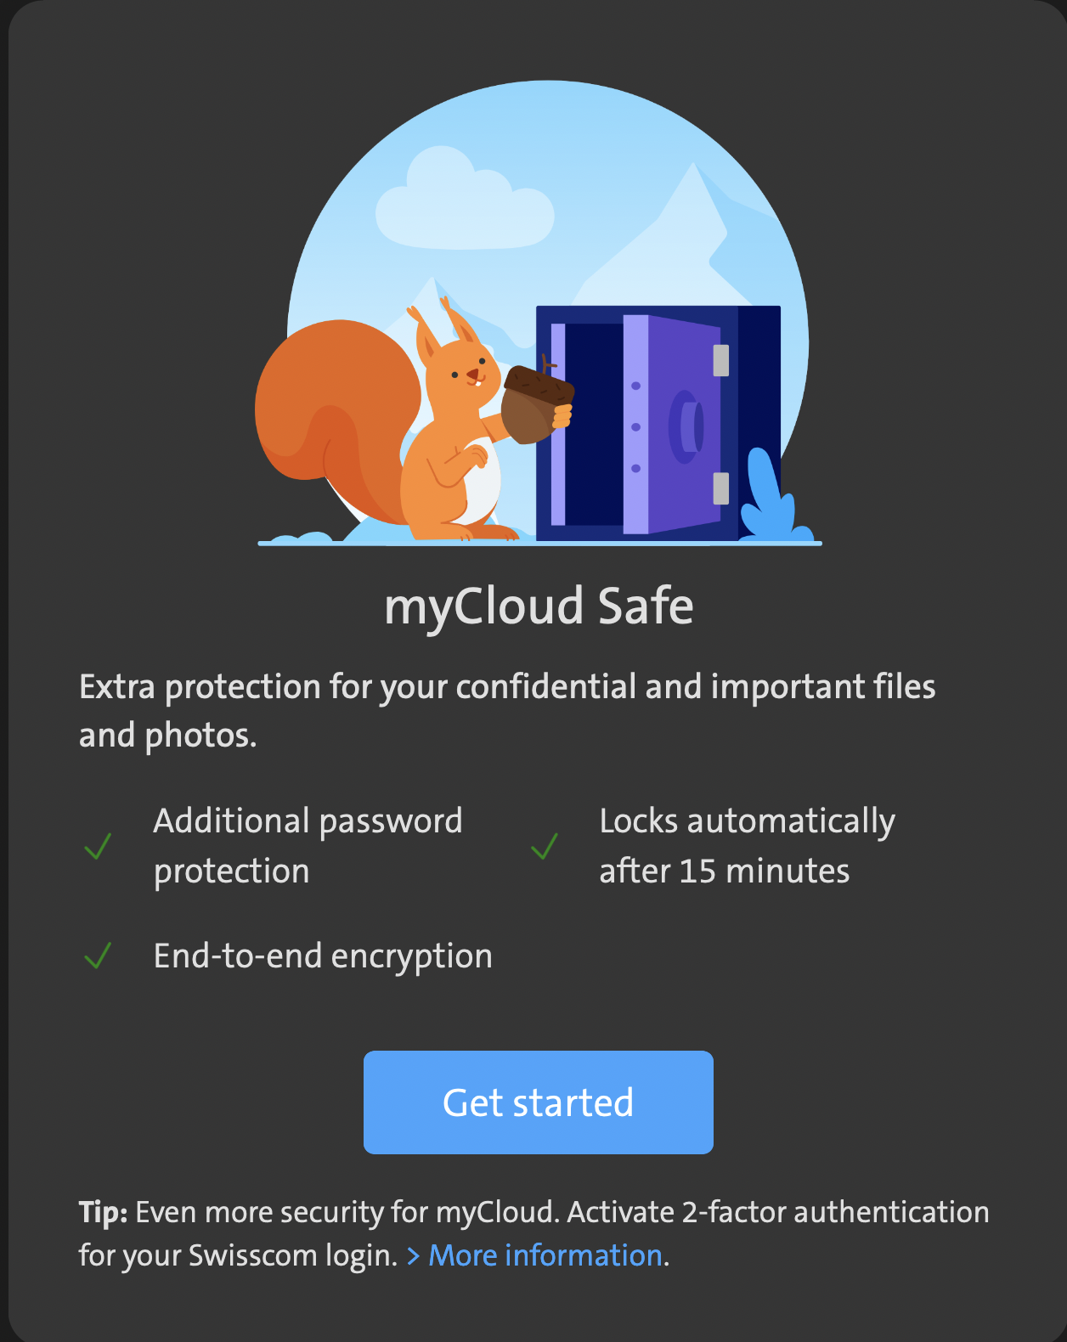
Task: Click the white cloud in the illustration
Action: coord(463,204)
